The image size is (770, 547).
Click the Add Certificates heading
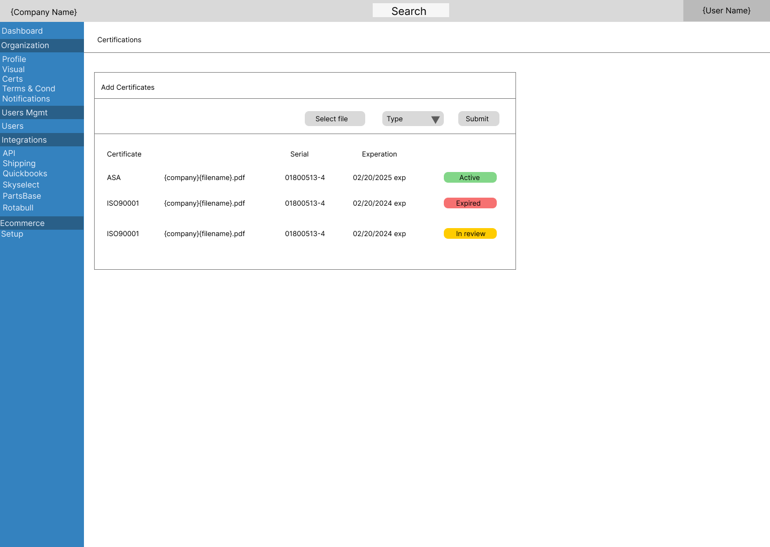point(128,87)
